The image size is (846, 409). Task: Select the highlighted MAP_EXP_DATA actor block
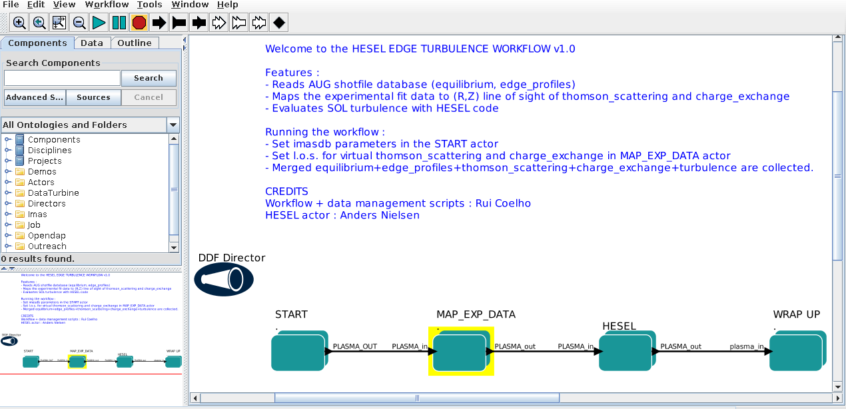460,351
